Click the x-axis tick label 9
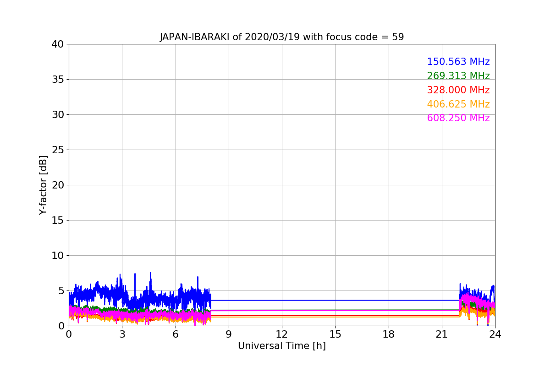This screenshot has height=366, width=550. click(229, 334)
